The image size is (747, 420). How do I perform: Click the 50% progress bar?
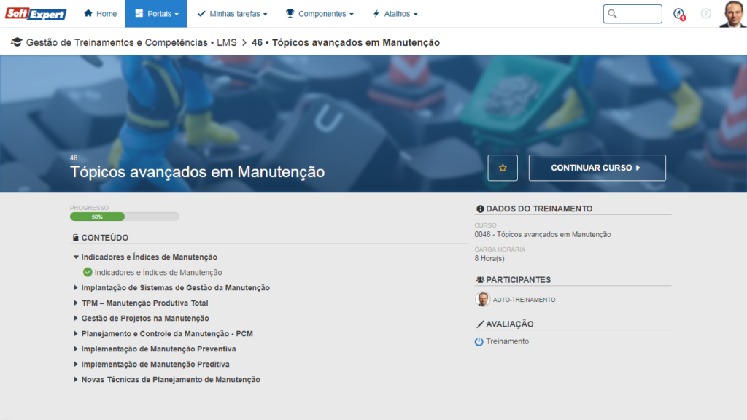click(124, 217)
